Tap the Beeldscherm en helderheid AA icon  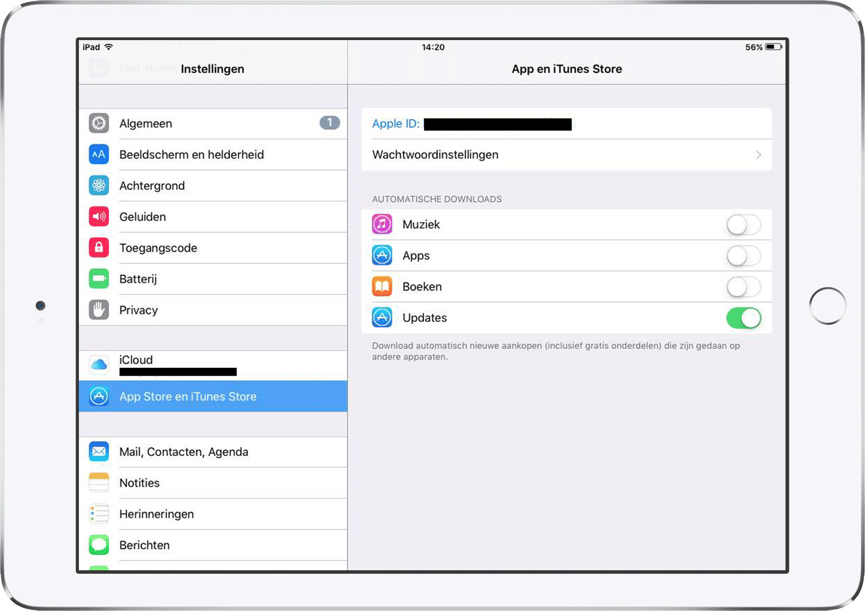tap(99, 154)
